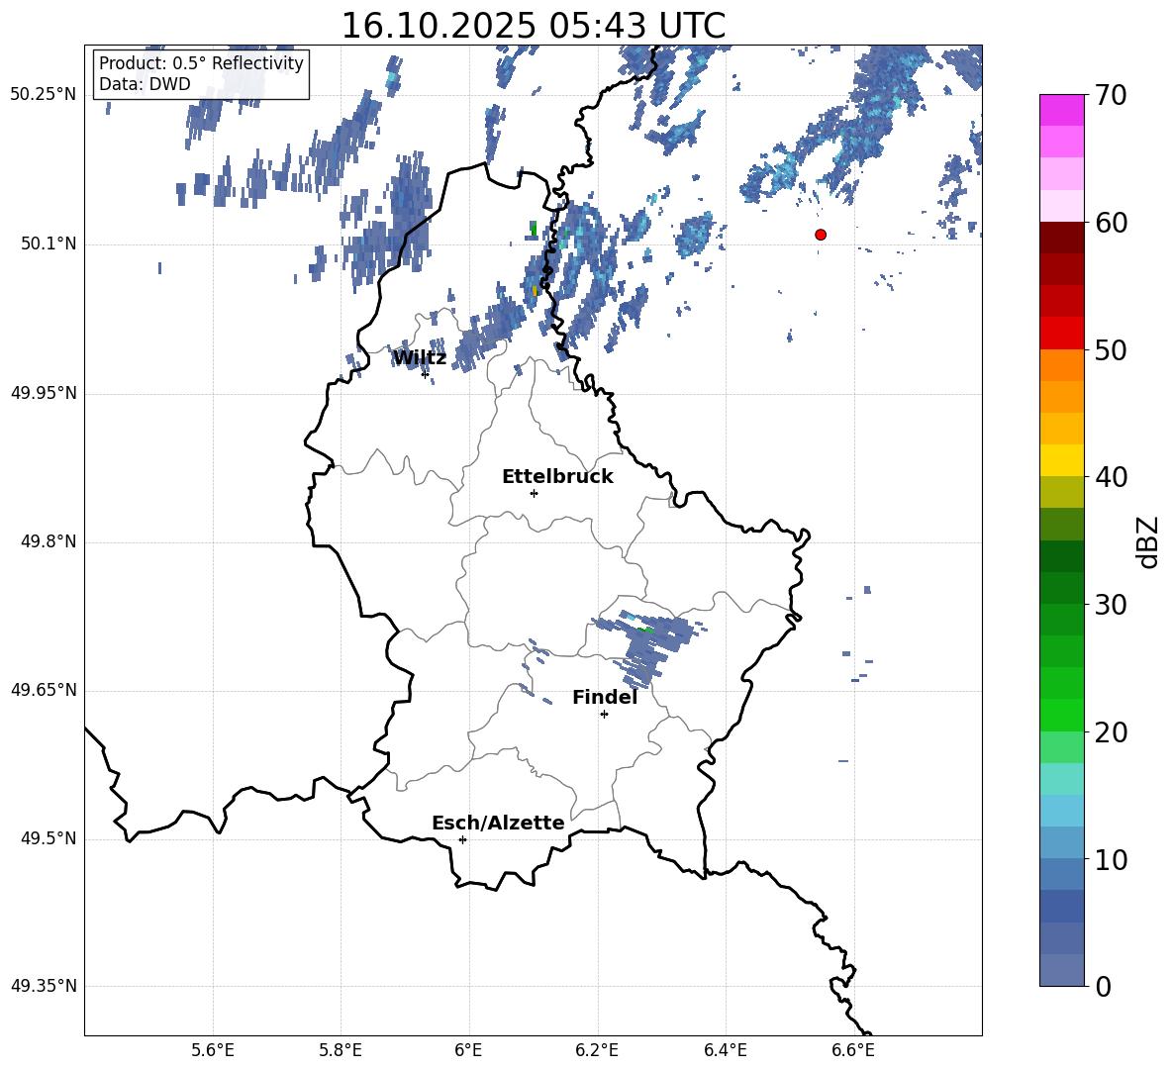The width and height of the screenshot is (1172, 1070).
Task: Click the "Product: 0.5° Reflectivity" label
Action: click(x=201, y=62)
